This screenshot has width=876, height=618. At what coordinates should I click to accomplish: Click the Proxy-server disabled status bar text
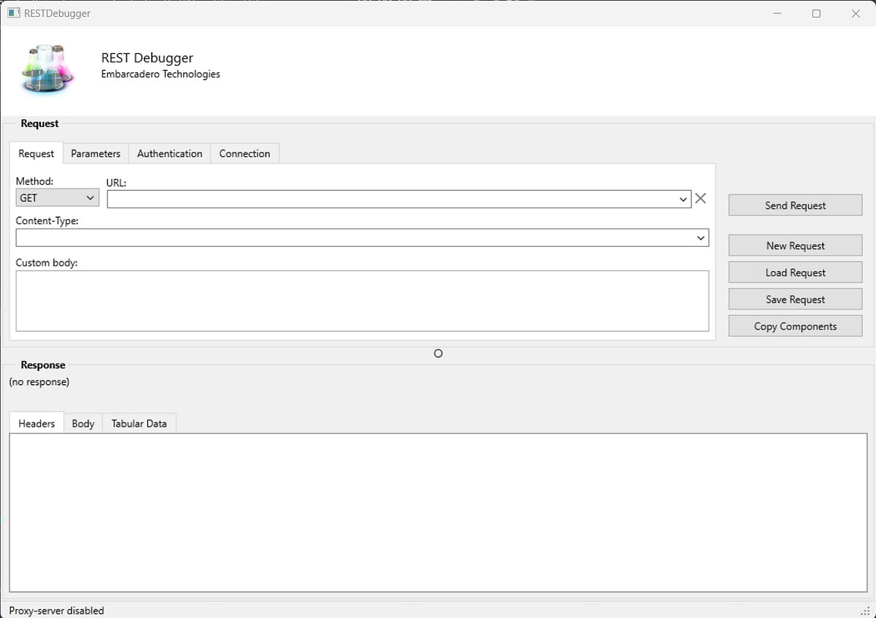[x=55, y=610]
